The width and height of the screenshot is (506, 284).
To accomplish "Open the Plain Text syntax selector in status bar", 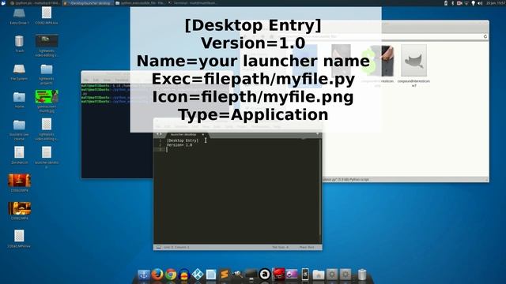I will [x=307, y=247].
